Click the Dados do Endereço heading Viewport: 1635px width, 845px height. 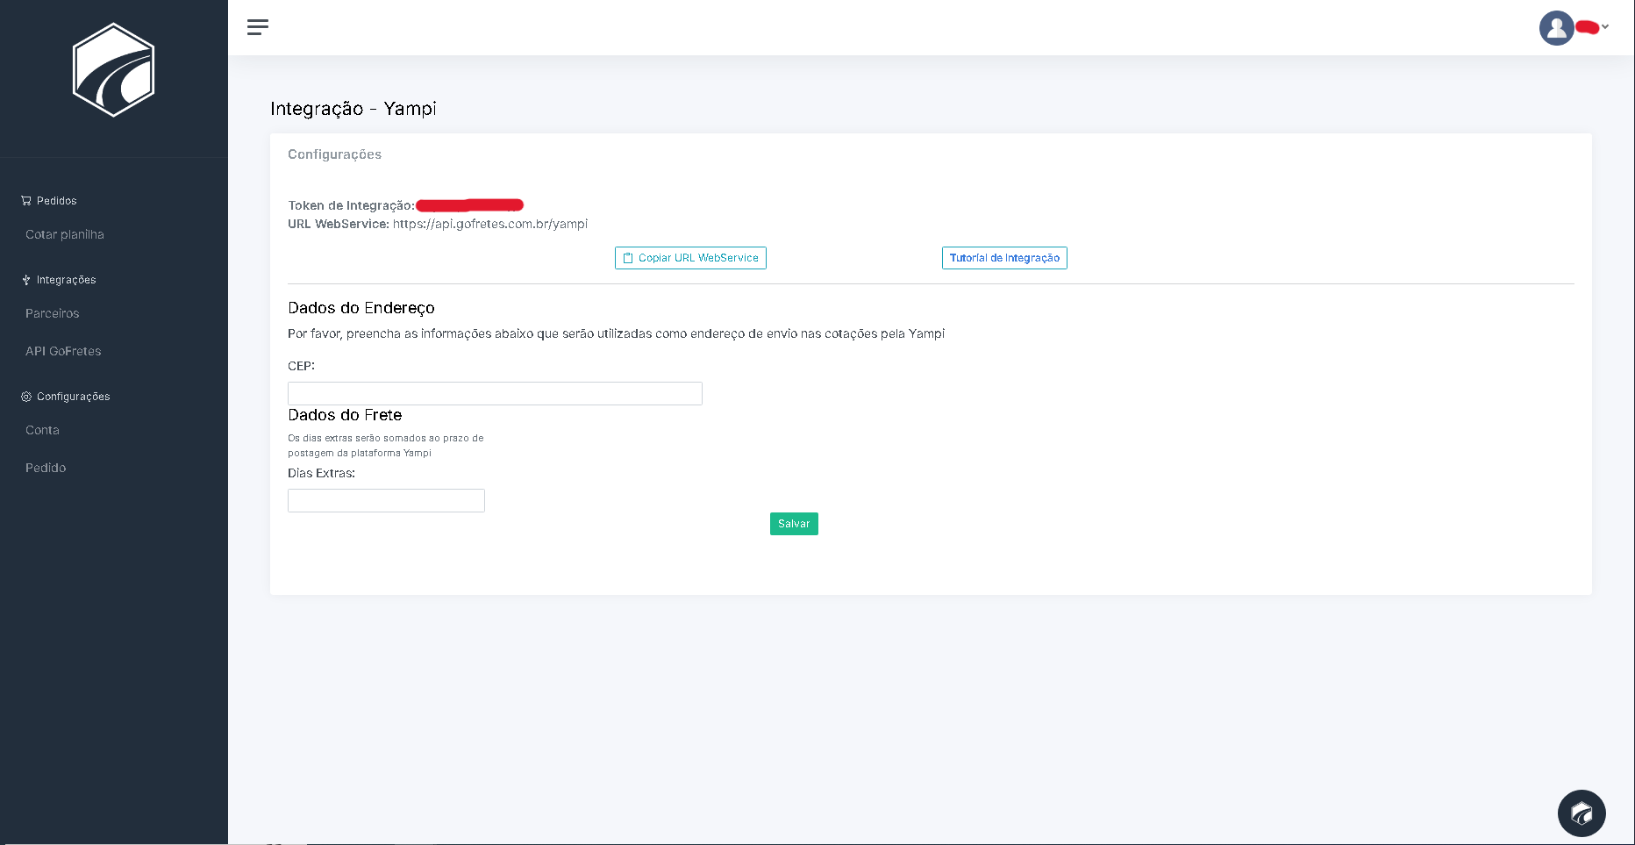[x=361, y=308]
